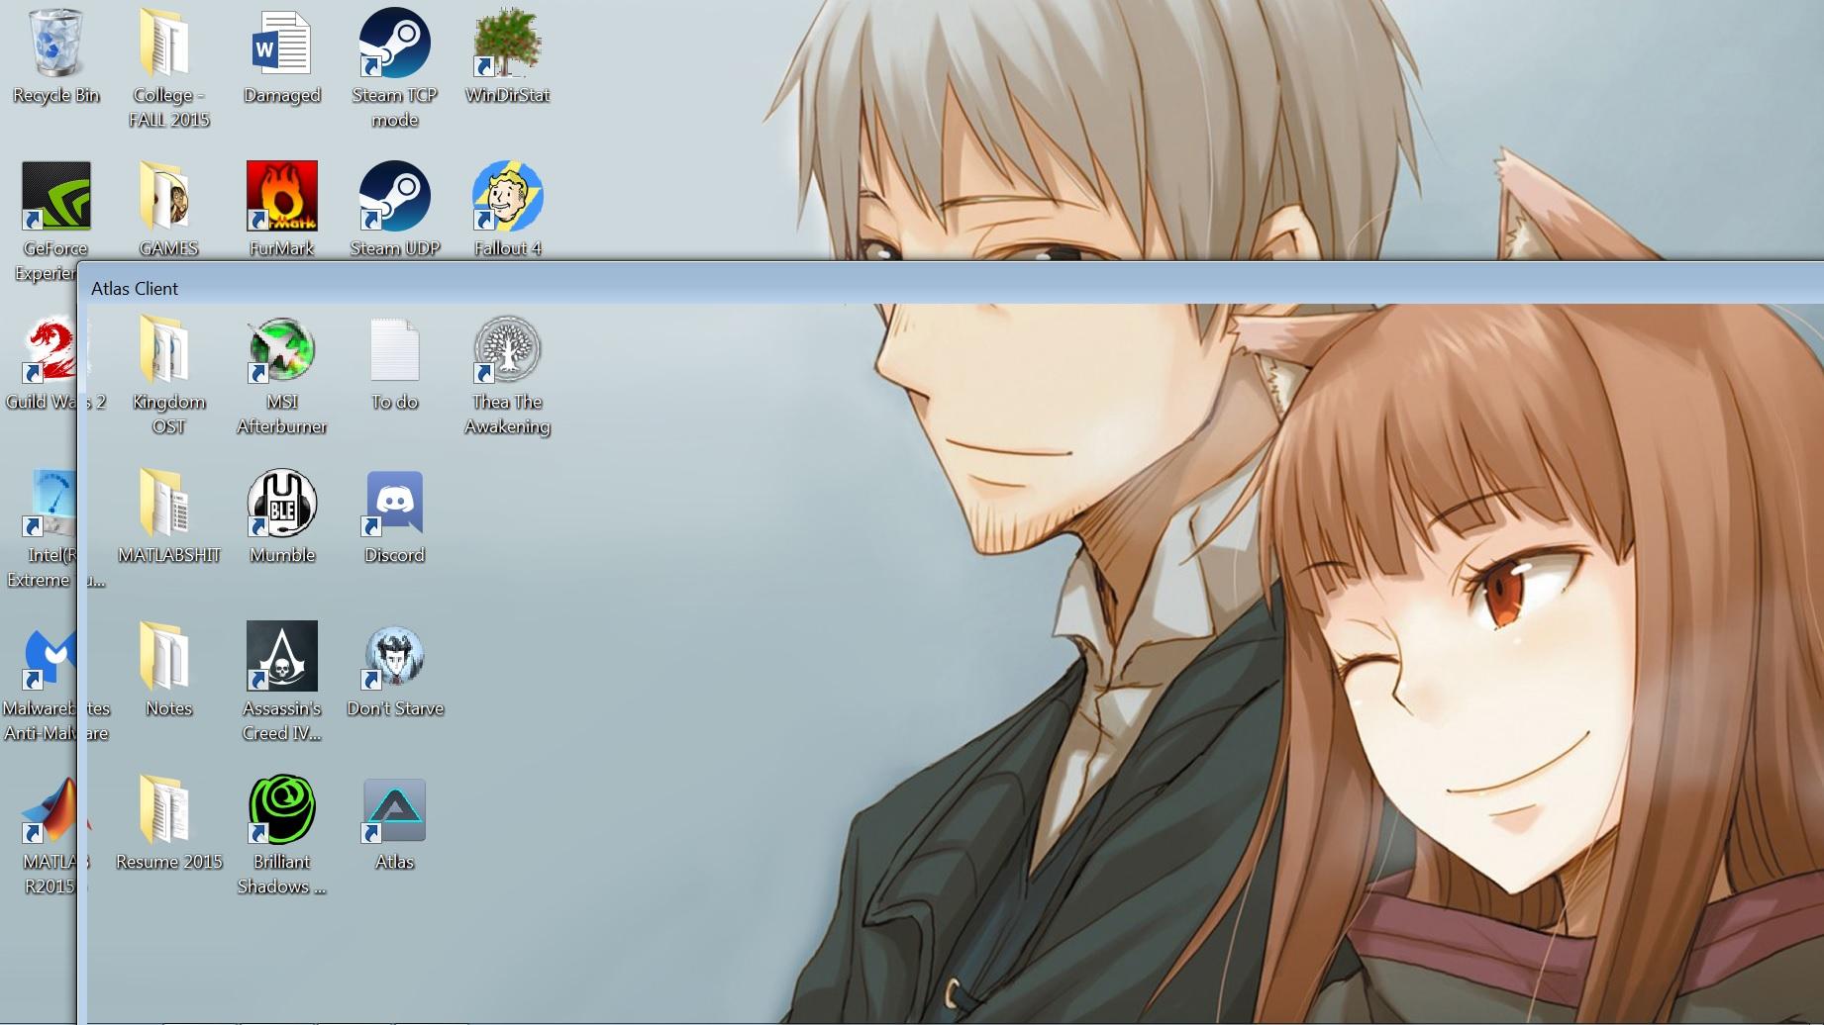Click the Steam UDP shortcut

tap(394, 198)
